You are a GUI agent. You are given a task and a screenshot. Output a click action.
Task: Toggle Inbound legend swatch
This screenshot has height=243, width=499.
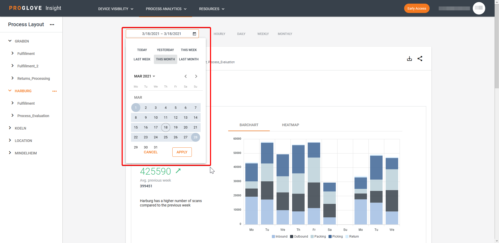pyautogui.click(x=273, y=237)
